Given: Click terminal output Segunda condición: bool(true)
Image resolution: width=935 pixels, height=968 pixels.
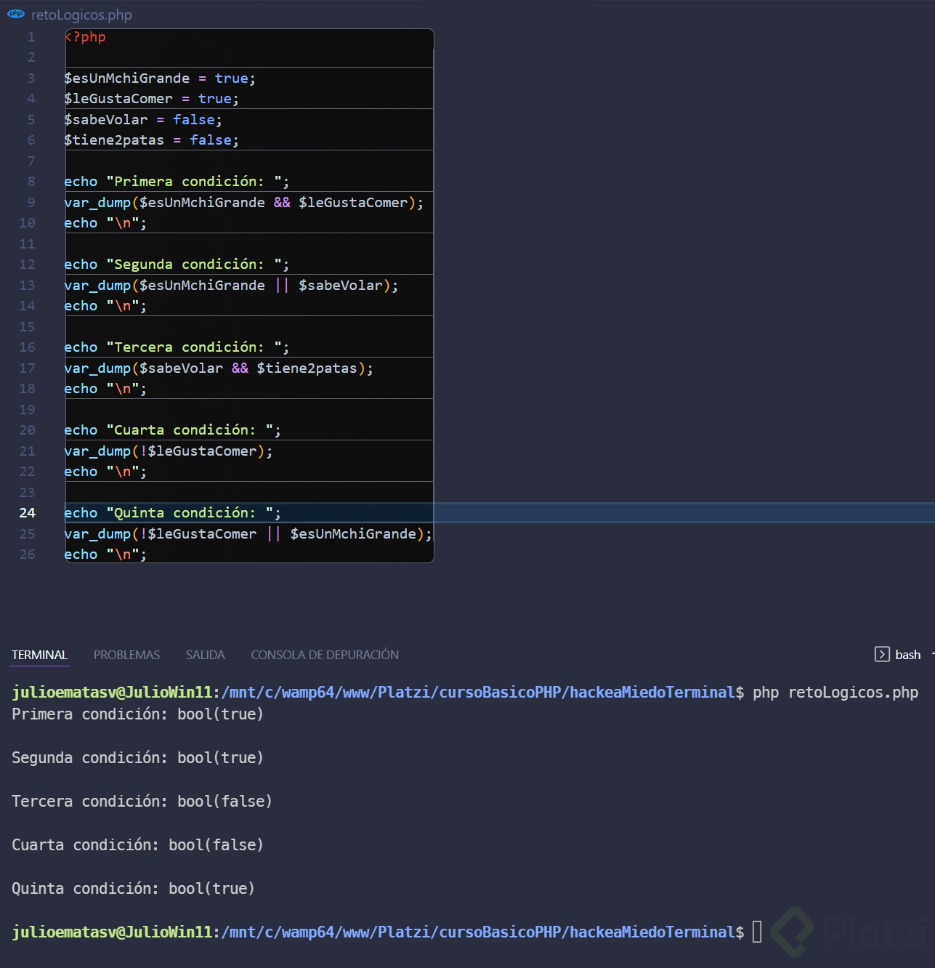Looking at the screenshot, I should pyautogui.click(x=137, y=758).
